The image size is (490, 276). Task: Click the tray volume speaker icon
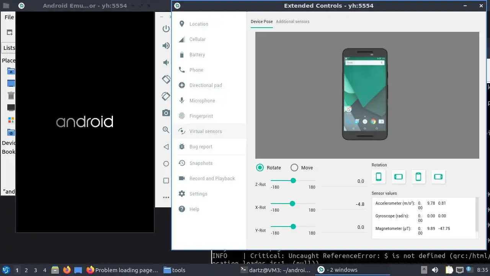[x=435, y=270]
